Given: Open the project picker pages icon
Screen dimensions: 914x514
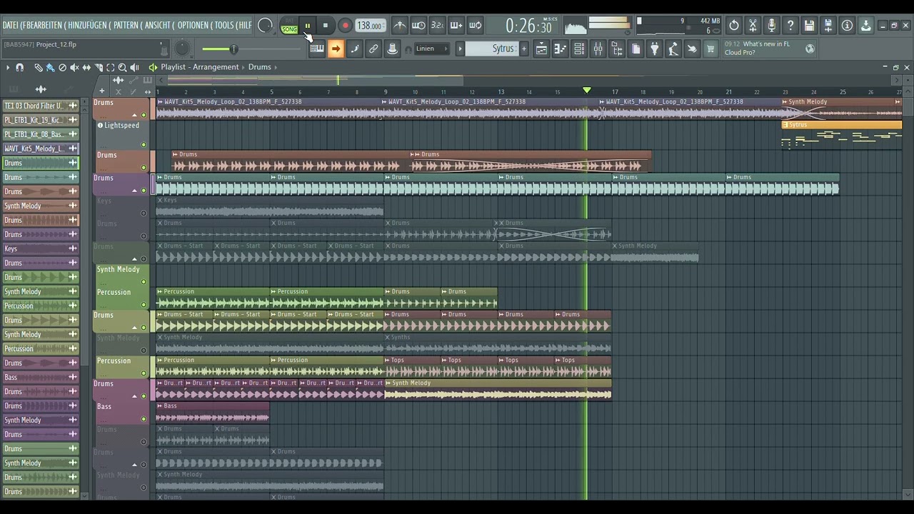Looking at the screenshot, I should click(636, 49).
